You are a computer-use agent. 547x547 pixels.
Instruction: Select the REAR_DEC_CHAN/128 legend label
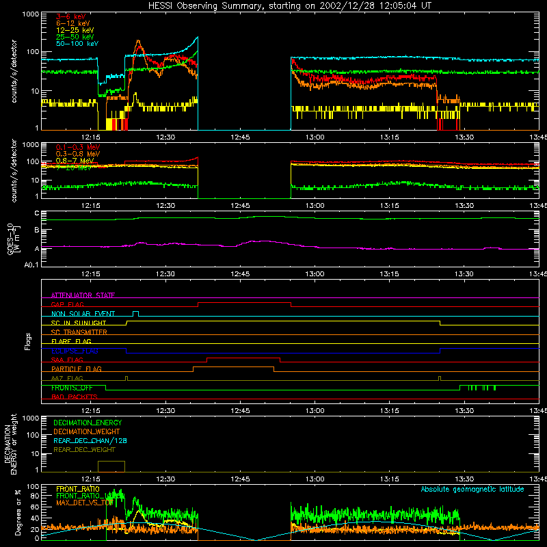tap(90, 440)
